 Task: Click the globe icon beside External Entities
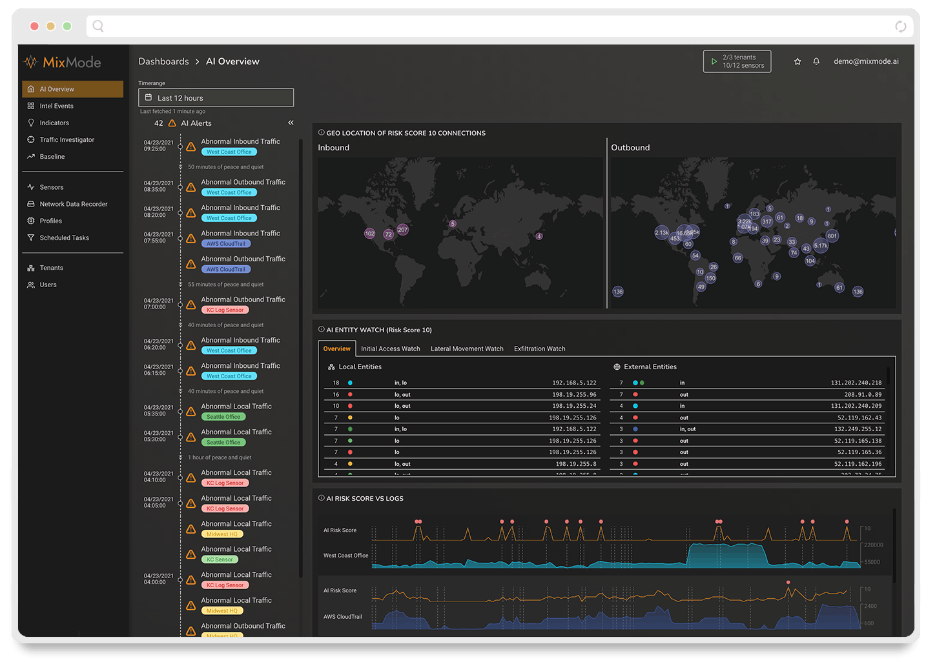617,367
